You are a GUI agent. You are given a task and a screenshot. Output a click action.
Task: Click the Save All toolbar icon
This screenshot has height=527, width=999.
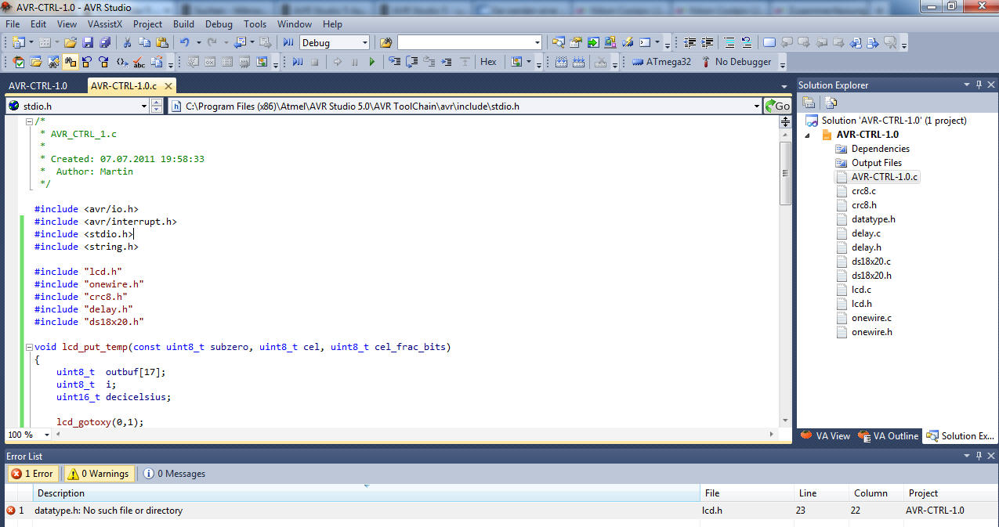(106, 42)
